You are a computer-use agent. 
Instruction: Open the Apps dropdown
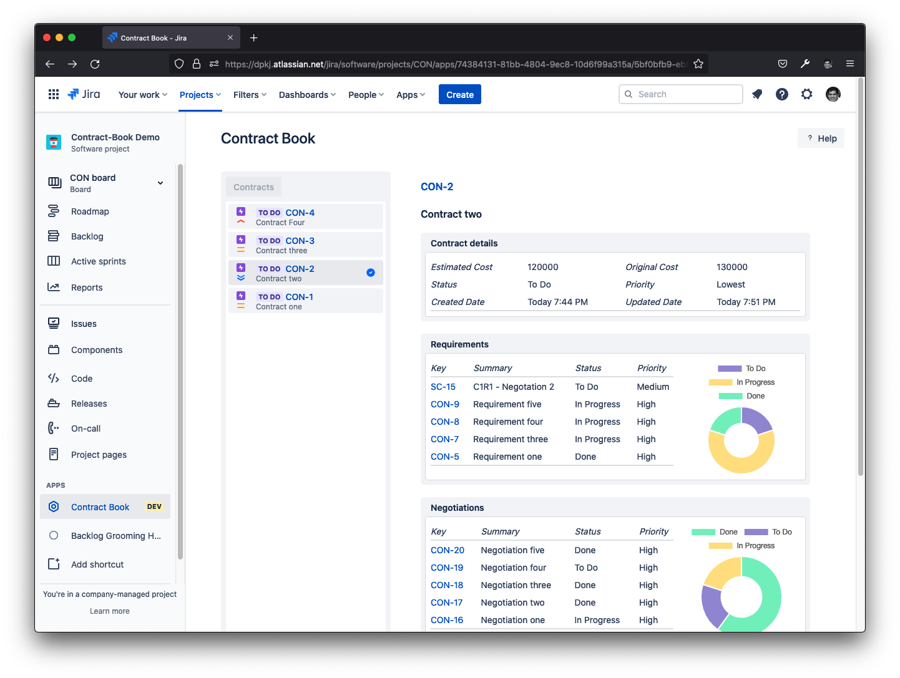pyautogui.click(x=411, y=95)
